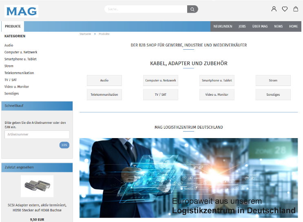Click the Zuletzt angesehen panel header

(37, 167)
